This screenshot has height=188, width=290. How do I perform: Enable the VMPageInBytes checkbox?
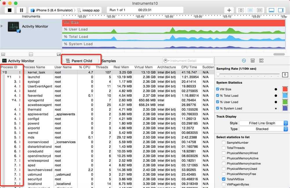224,184
